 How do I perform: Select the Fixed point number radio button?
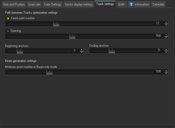coord(8,18)
